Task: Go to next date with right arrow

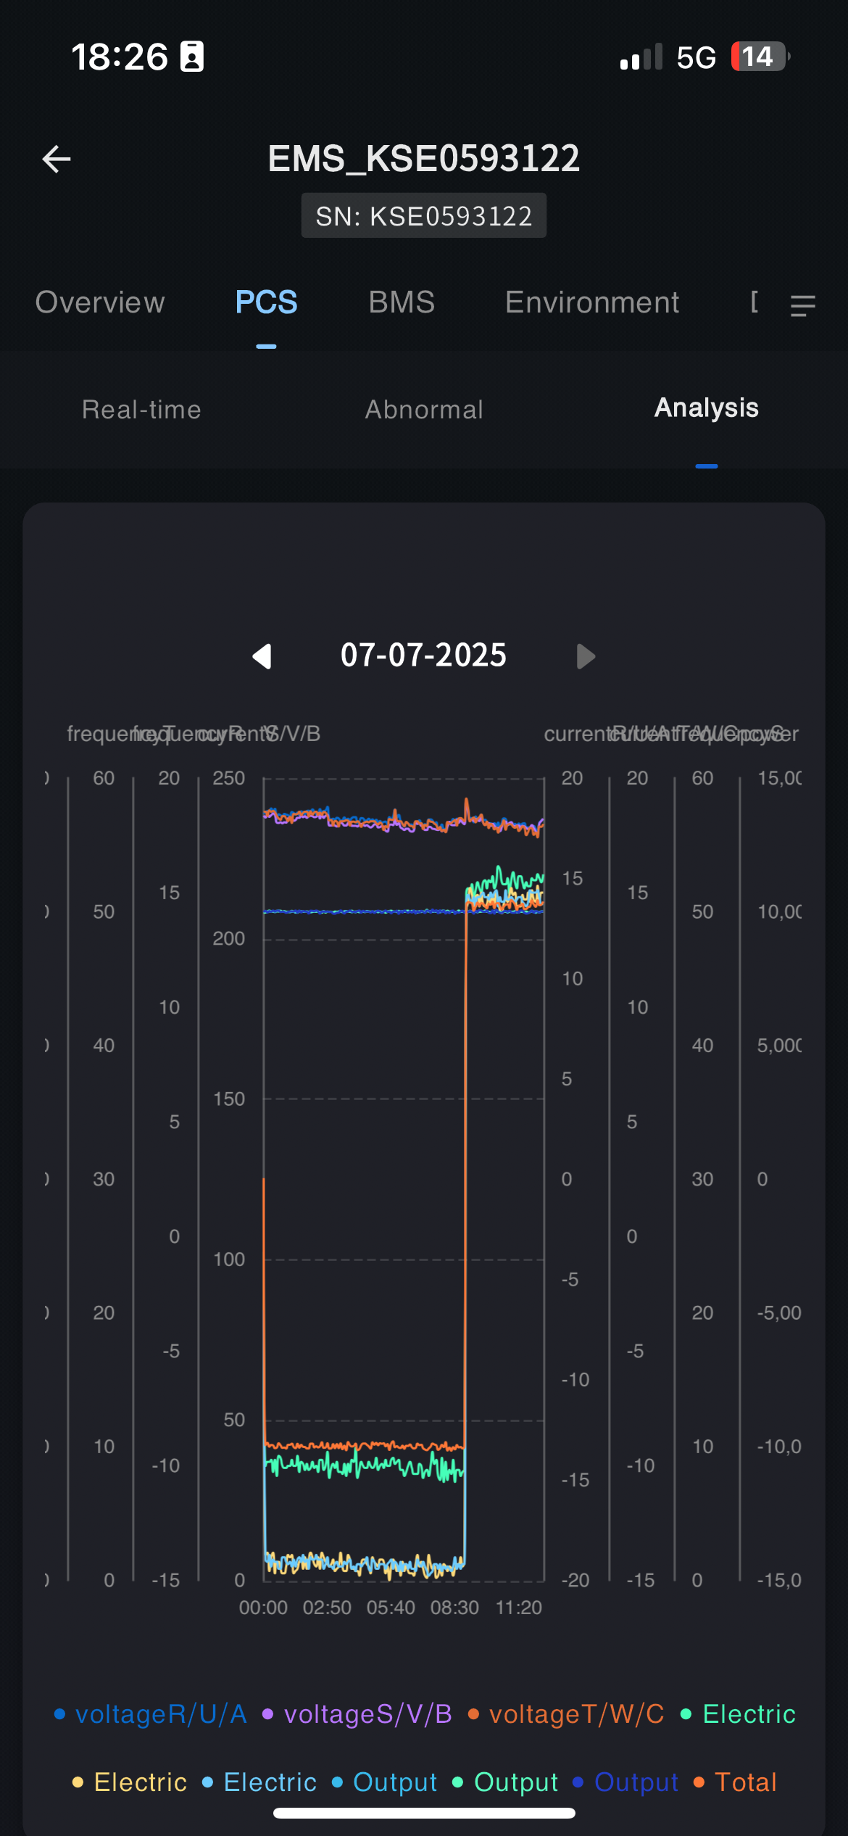Action: [x=585, y=656]
